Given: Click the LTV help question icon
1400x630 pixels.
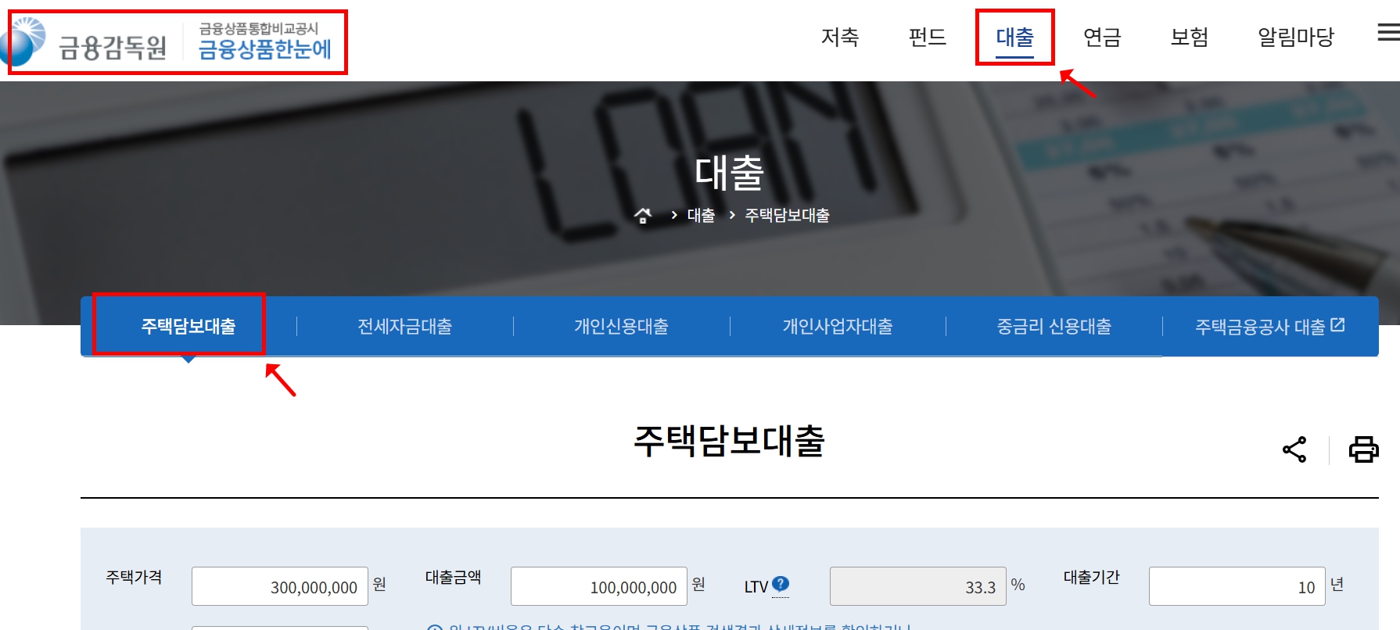Looking at the screenshot, I should [x=781, y=584].
